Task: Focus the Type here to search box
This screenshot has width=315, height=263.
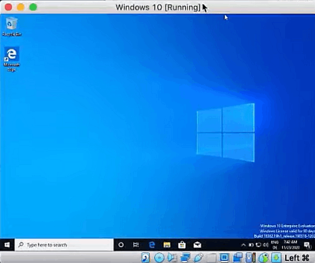Action: 64,245
